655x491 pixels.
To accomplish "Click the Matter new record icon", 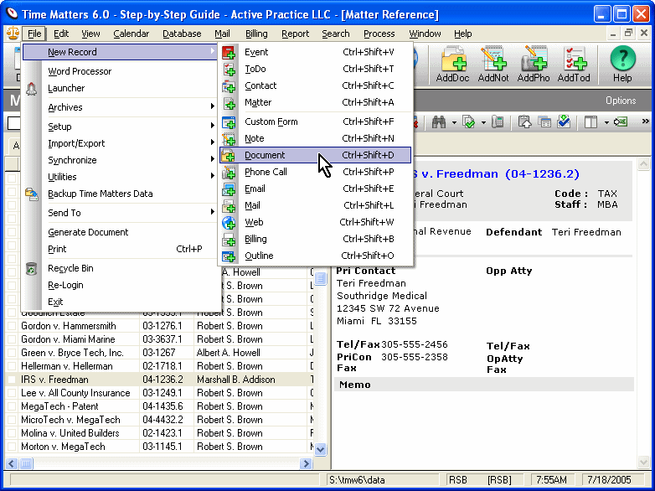I will pyautogui.click(x=229, y=102).
